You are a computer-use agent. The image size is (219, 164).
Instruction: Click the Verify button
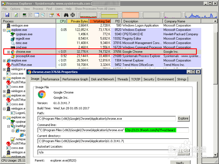[x=180, y=162]
